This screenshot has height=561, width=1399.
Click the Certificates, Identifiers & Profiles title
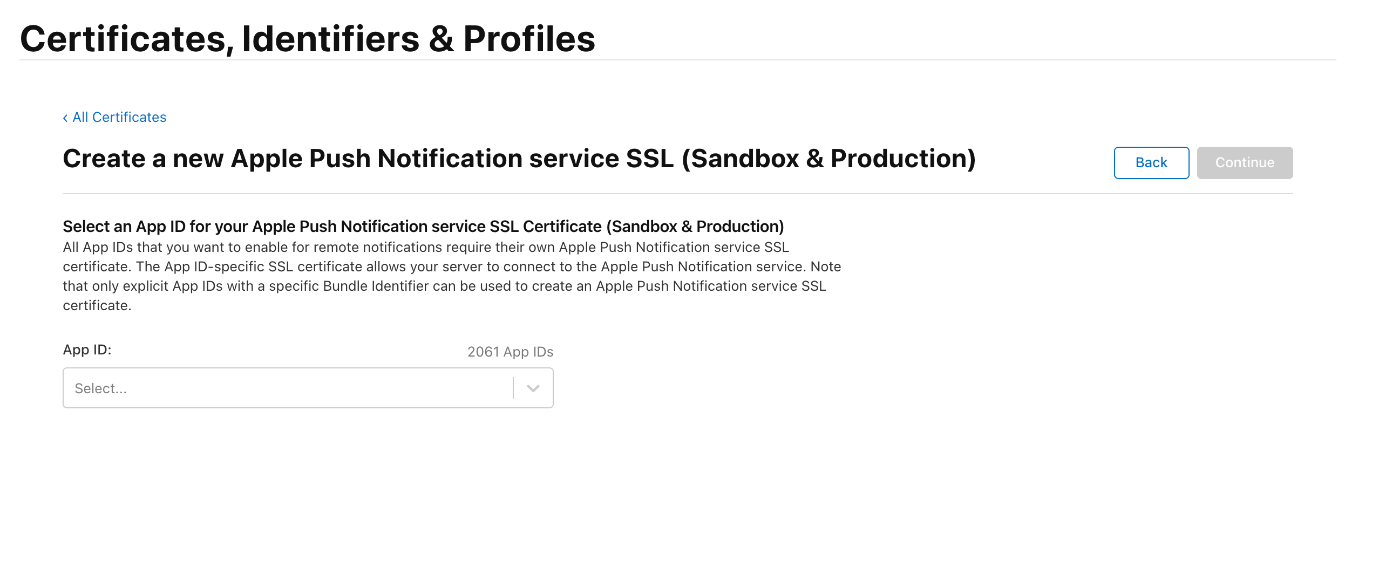[x=308, y=39]
